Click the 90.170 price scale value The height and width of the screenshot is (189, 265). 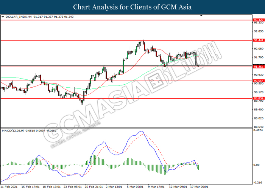tap(259, 92)
